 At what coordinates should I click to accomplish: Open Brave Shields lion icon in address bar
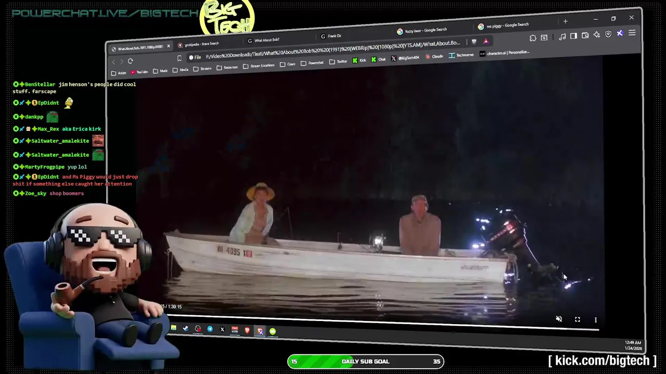[473, 42]
